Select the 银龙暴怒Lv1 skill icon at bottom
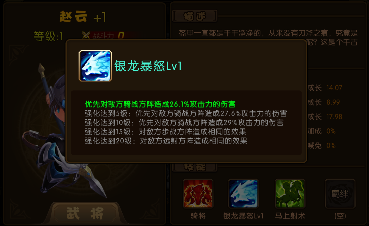This screenshot has height=226, width=369. [243, 194]
